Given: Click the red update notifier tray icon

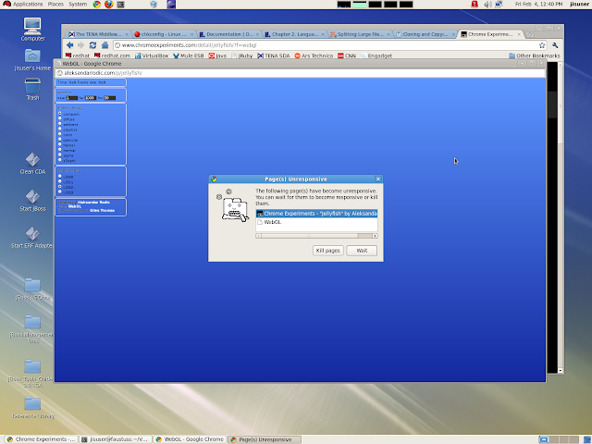Looking at the screenshot, I should (475, 4).
